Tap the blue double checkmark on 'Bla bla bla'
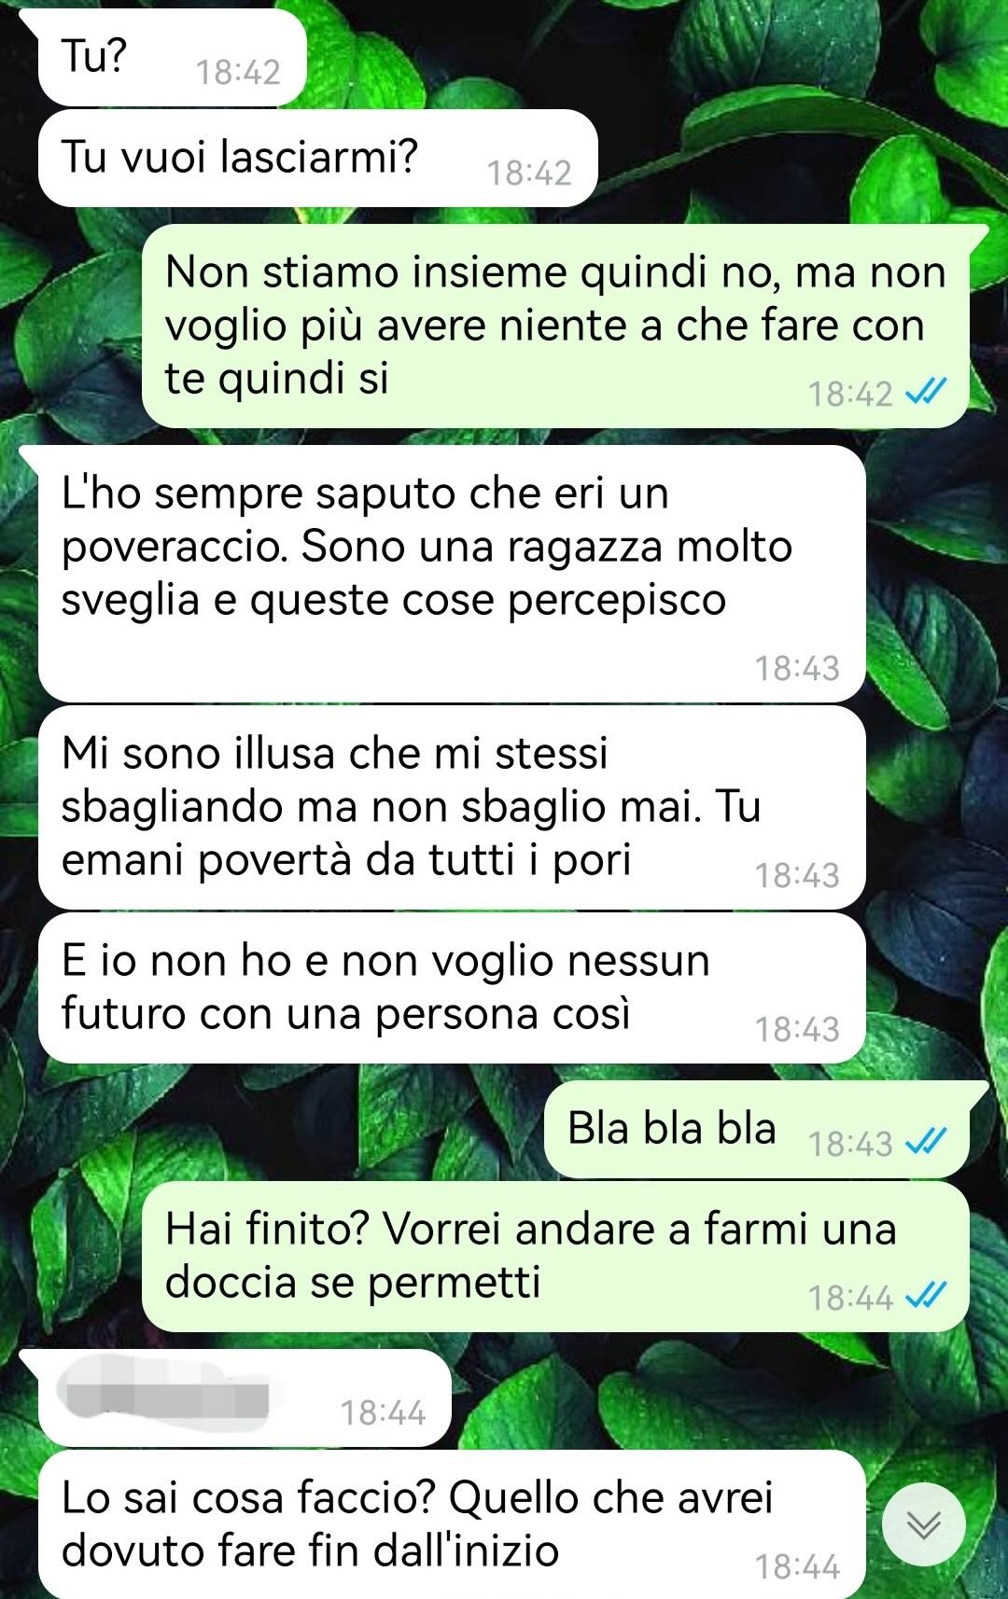The height and width of the screenshot is (1599, 1008). point(926,1141)
